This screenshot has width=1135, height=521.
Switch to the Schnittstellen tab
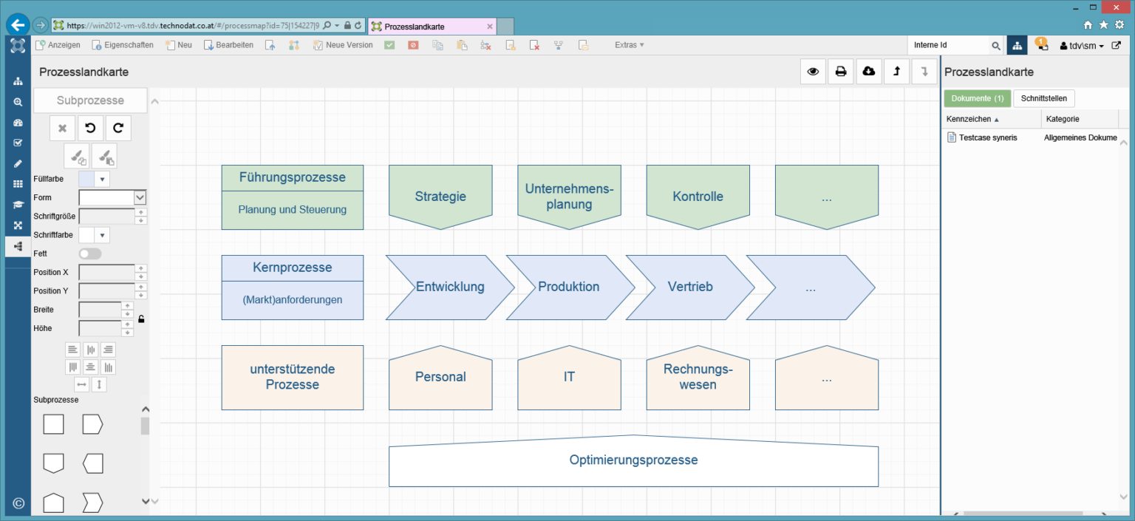(1043, 98)
